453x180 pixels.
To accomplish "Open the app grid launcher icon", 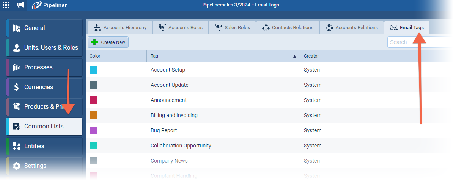I will [6, 5].
